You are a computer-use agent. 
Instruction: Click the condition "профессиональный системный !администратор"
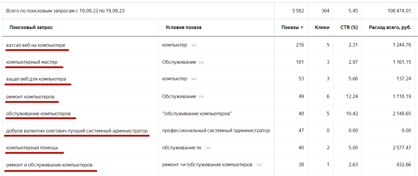[216, 131]
